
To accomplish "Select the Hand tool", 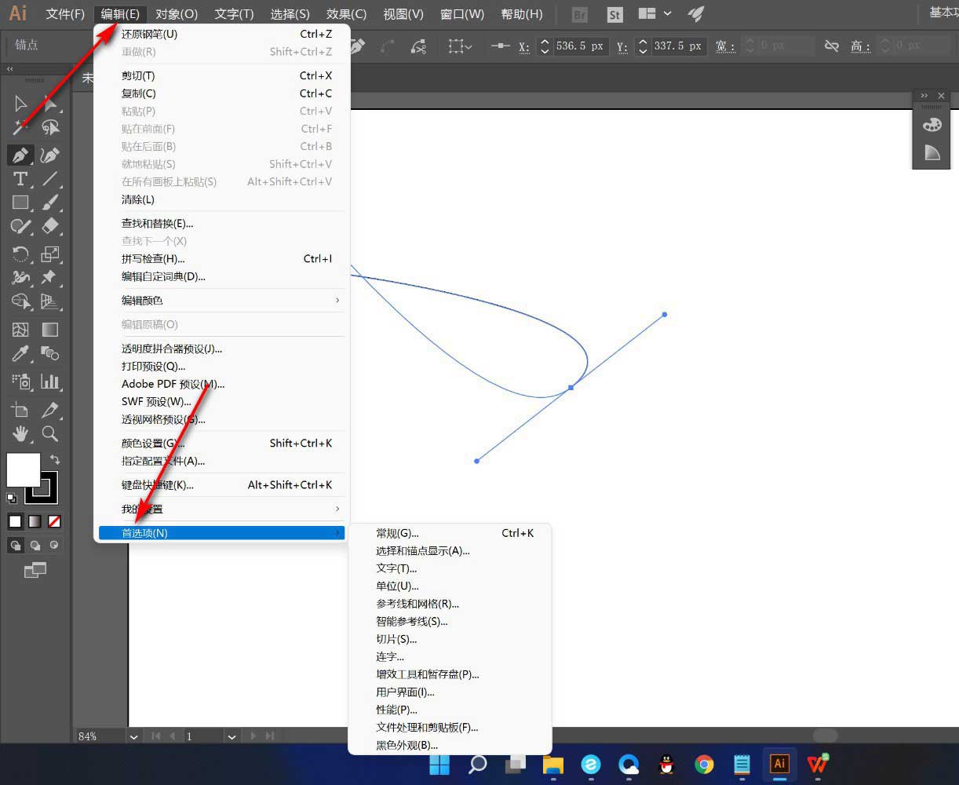I will [x=21, y=434].
